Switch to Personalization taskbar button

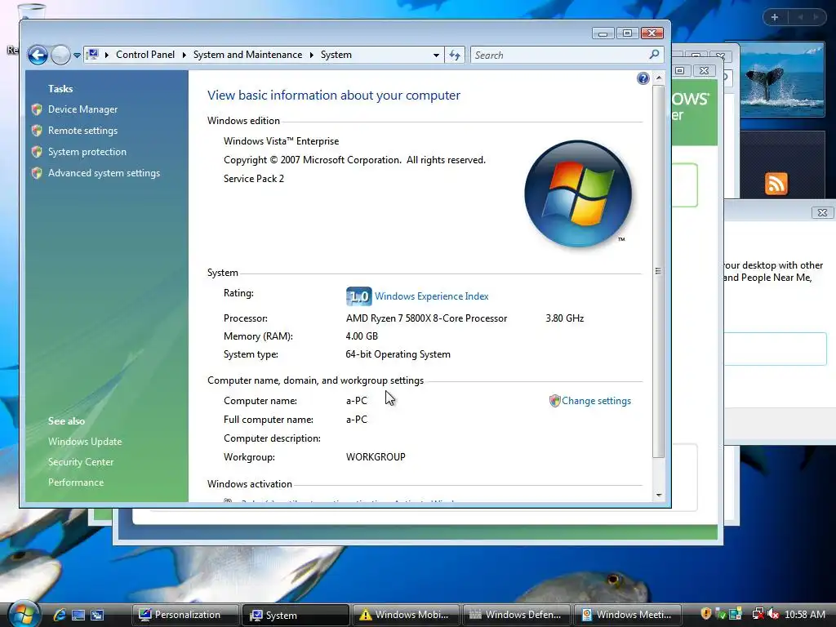point(185,615)
